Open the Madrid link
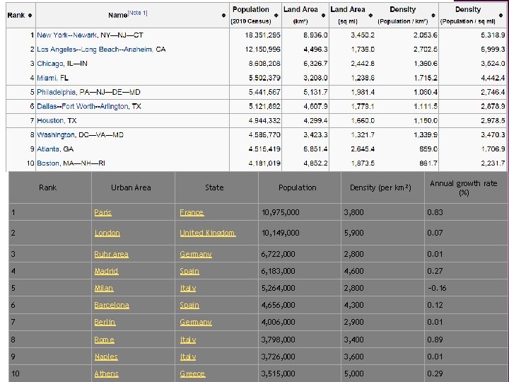 click(106, 271)
